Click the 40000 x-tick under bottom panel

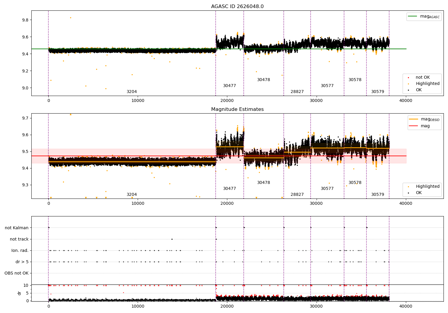(406, 306)
